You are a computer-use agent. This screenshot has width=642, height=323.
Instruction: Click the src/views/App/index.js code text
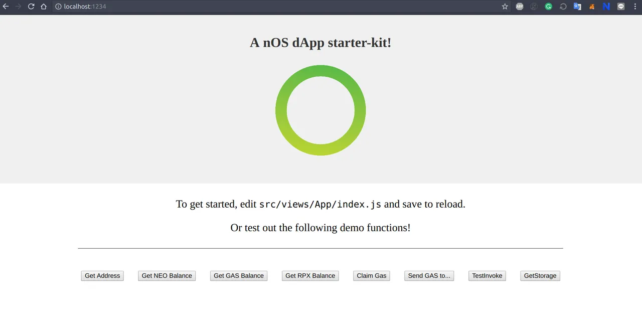320,205
